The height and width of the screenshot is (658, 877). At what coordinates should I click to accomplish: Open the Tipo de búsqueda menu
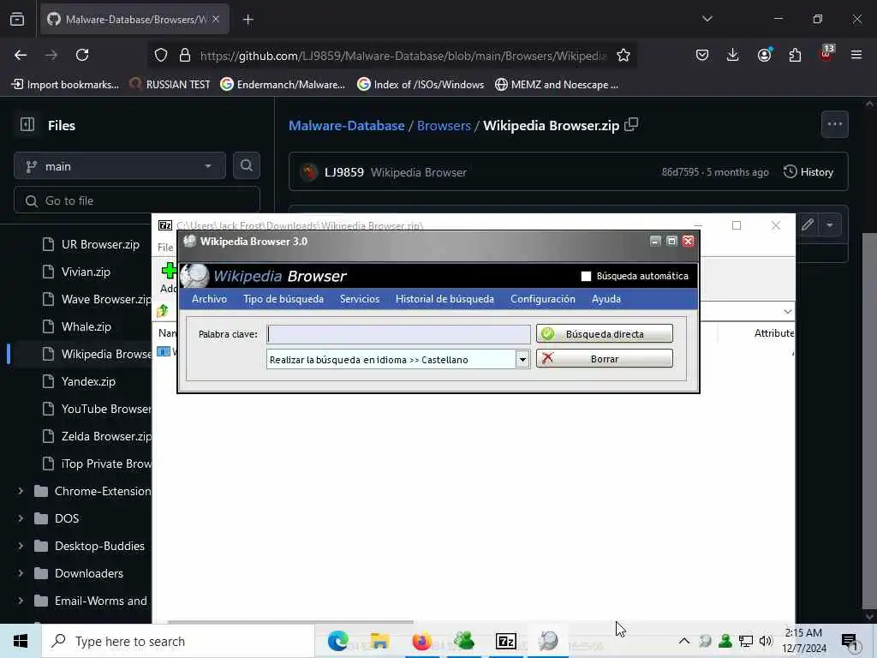[283, 299]
